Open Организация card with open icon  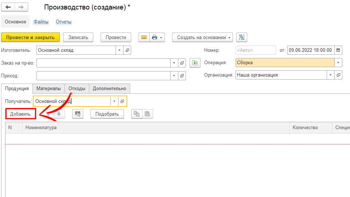tap(339, 75)
